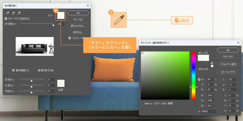Click the H value field showing 94
The width and height of the screenshot is (243, 121).
tap(210, 80)
